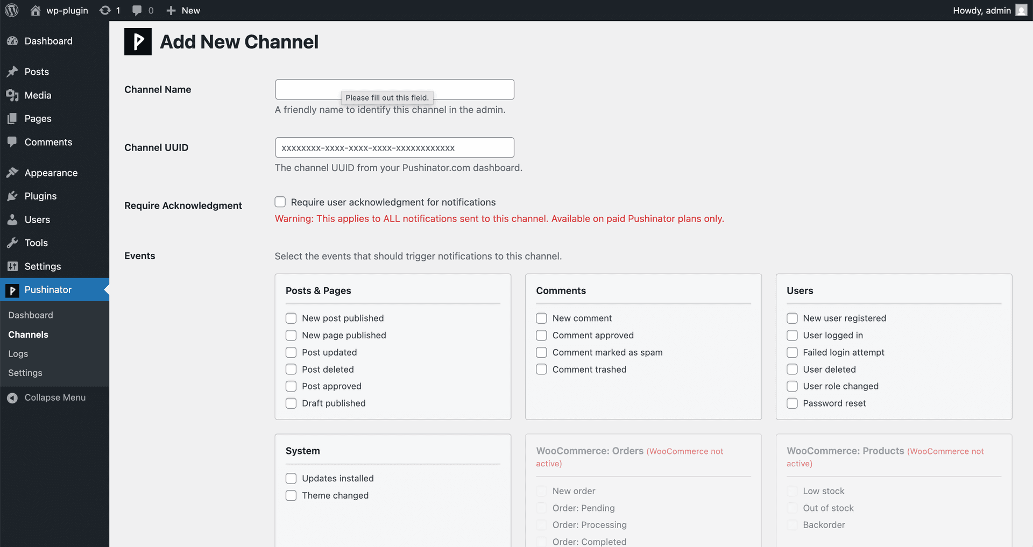The image size is (1033, 547).
Task: Select the Tools wrench icon
Action: [x=12, y=243]
